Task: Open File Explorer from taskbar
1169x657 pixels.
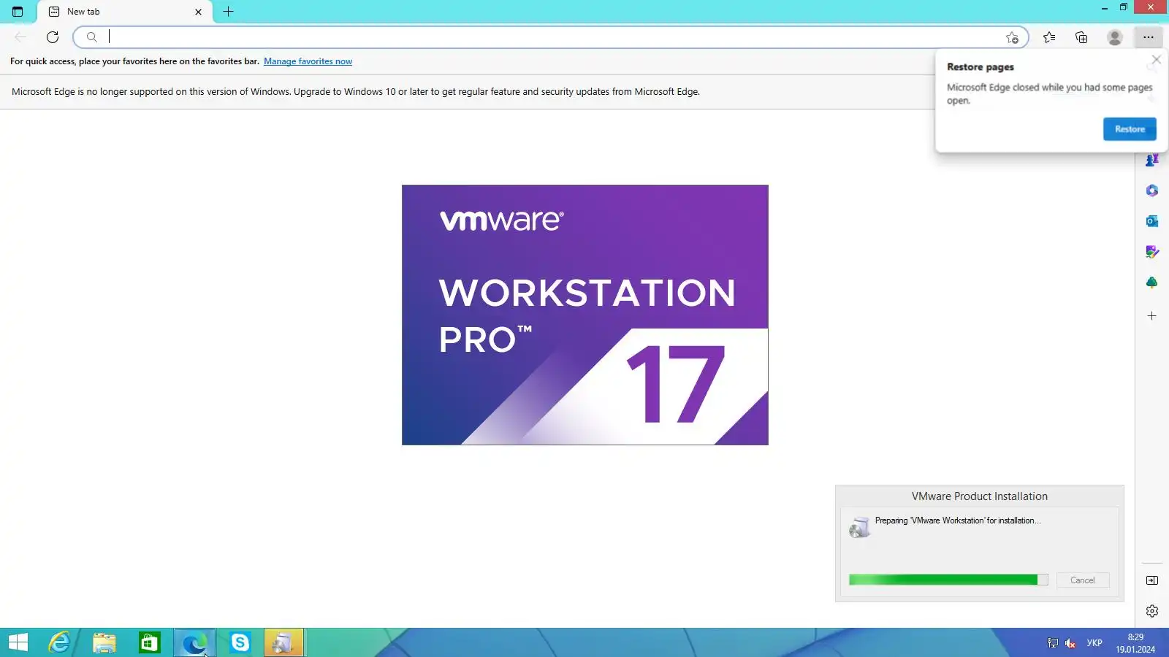Action: [104, 642]
